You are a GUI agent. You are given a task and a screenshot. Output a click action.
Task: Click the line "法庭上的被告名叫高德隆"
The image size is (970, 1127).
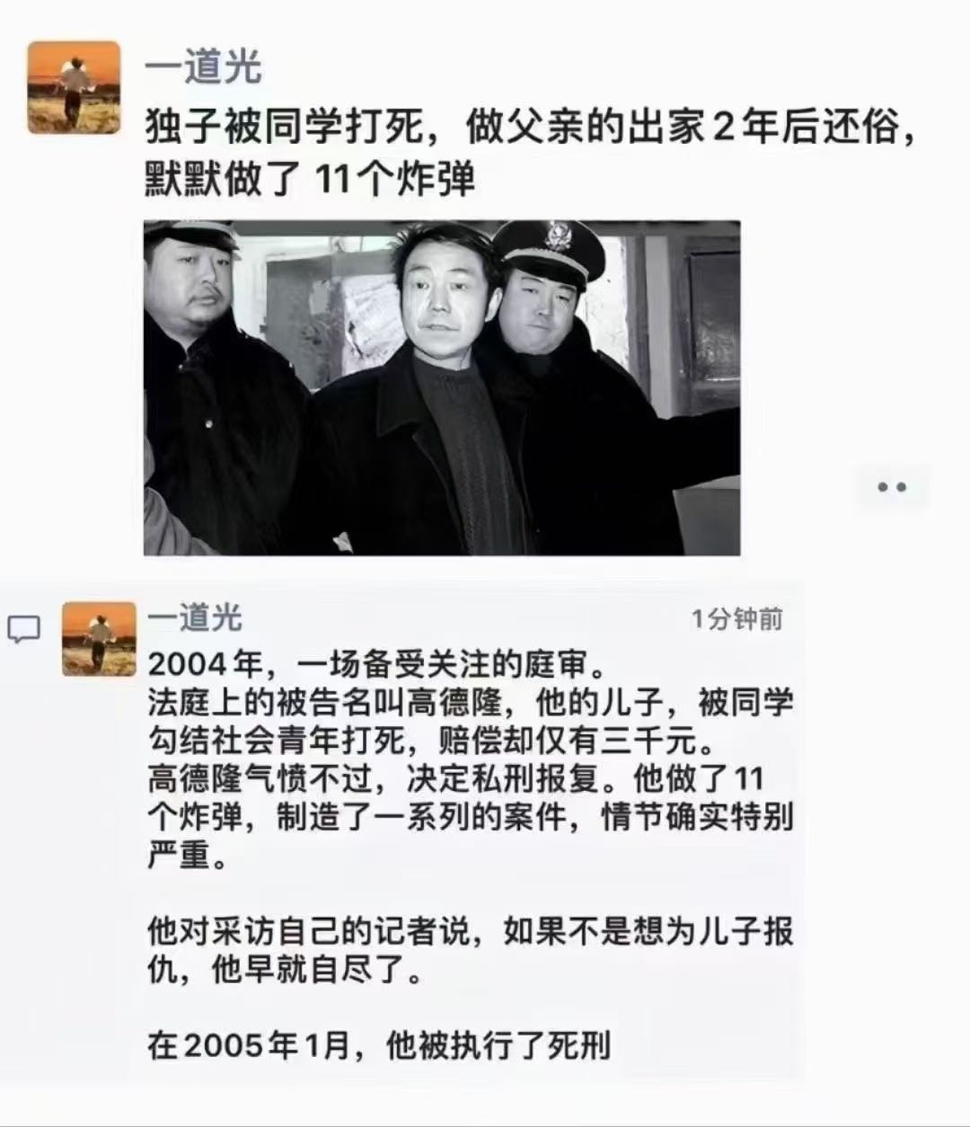point(471,703)
